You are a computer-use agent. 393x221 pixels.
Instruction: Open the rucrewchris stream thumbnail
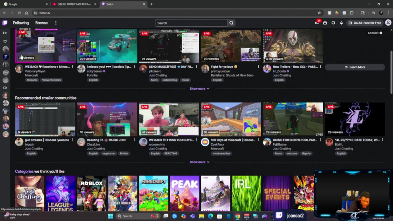point(169,119)
